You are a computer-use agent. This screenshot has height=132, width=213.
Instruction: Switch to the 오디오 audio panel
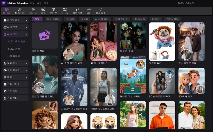54,11
